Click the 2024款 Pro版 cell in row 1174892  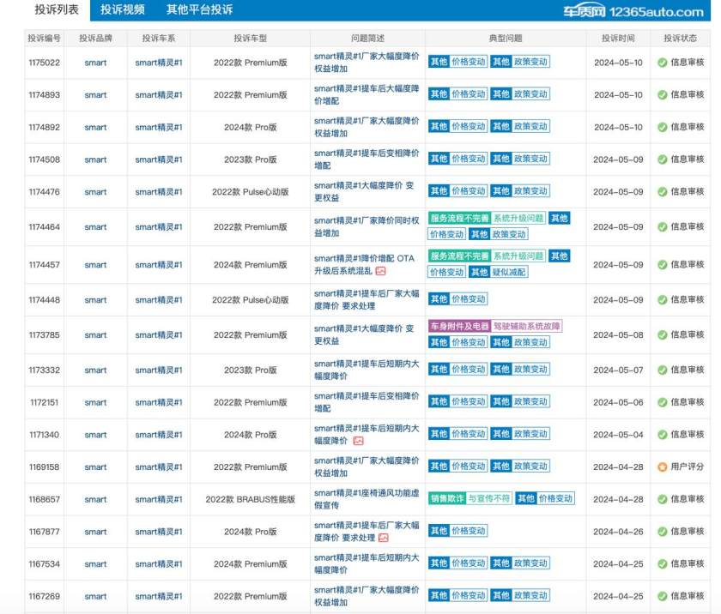point(250,127)
